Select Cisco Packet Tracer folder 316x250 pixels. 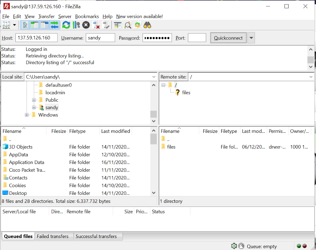pyautogui.click(x=27, y=170)
